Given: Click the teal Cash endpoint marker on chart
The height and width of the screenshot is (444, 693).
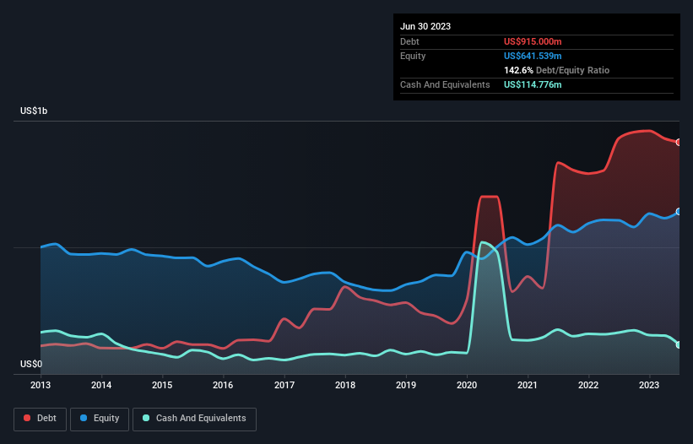Looking at the screenshot, I should (x=679, y=344).
